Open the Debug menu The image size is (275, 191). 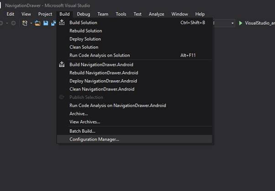pos(84,14)
